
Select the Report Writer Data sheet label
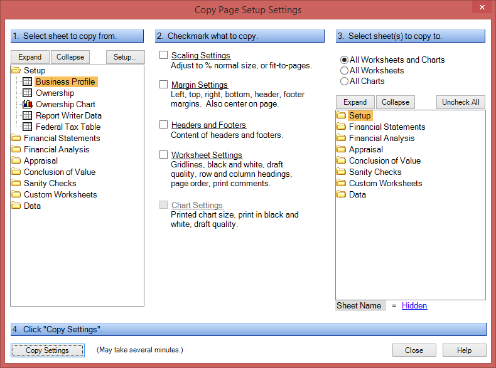click(68, 115)
